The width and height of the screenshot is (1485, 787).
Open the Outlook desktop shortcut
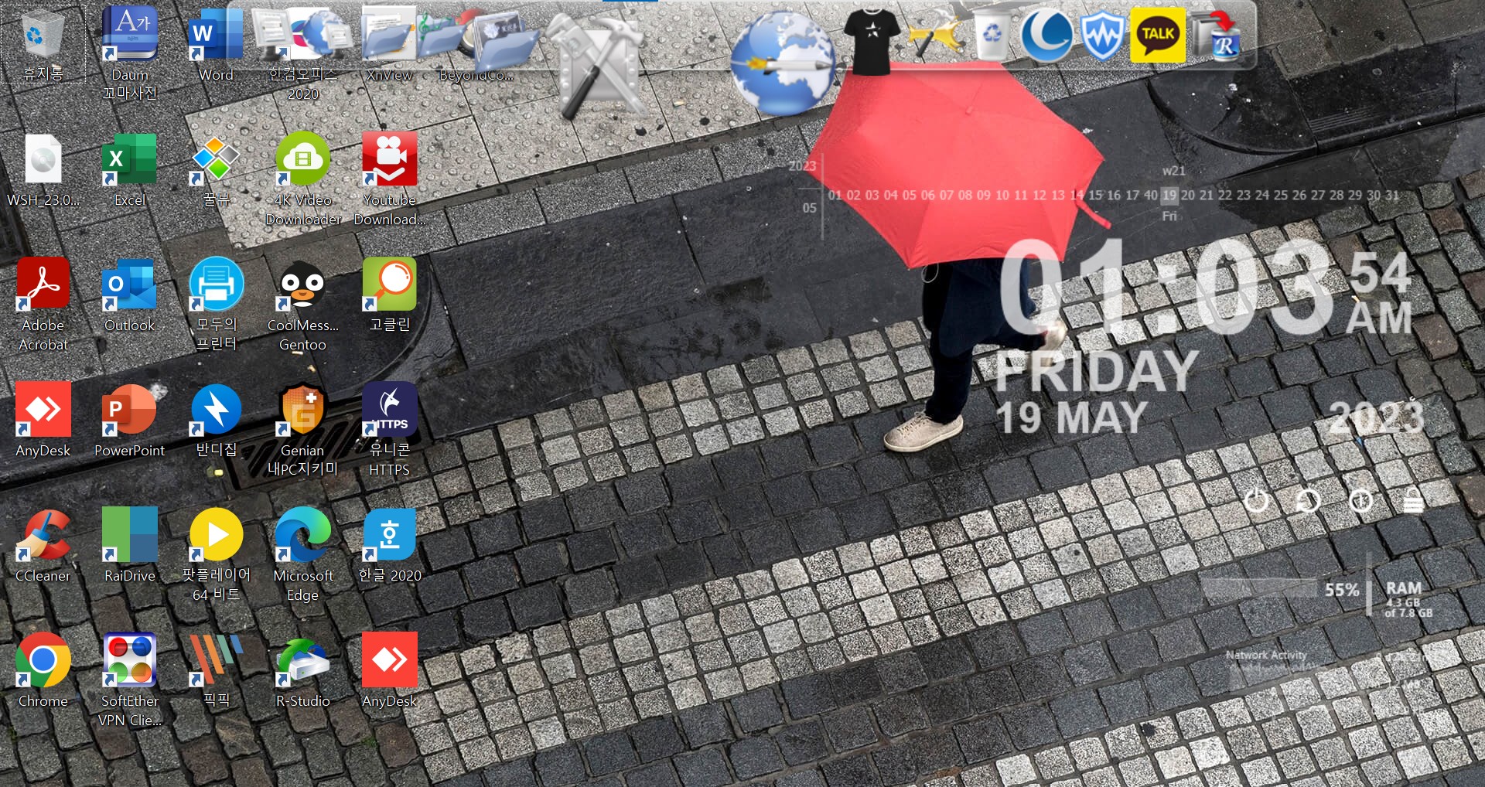pos(130,295)
